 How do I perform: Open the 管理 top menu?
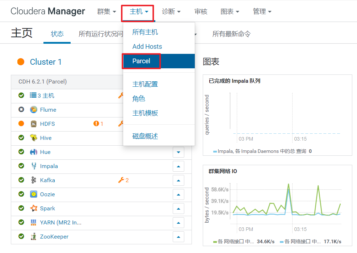pyautogui.click(x=262, y=11)
